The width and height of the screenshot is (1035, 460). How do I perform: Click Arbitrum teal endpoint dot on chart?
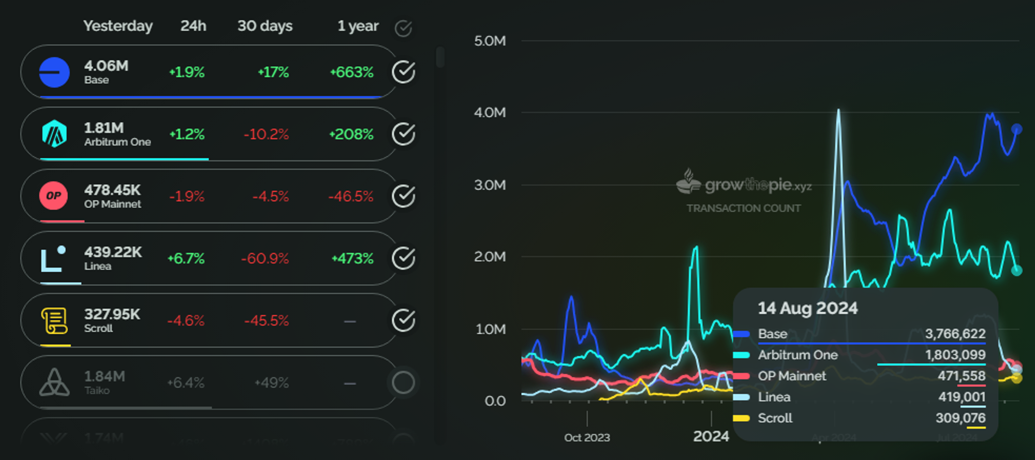click(x=1017, y=270)
